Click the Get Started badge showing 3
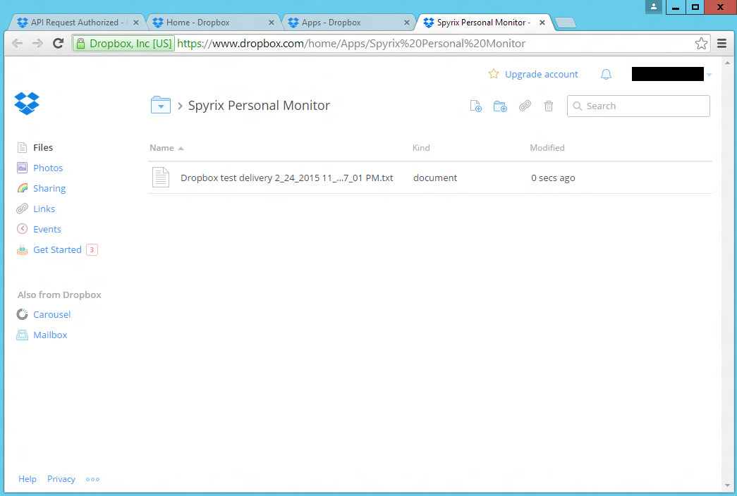The width and height of the screenshot is (737, 496). pos(92,250)
